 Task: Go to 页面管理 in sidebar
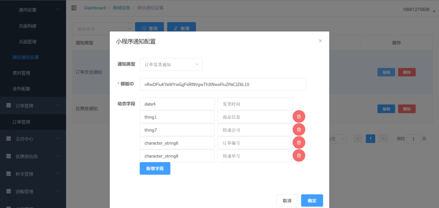[28, 42]
